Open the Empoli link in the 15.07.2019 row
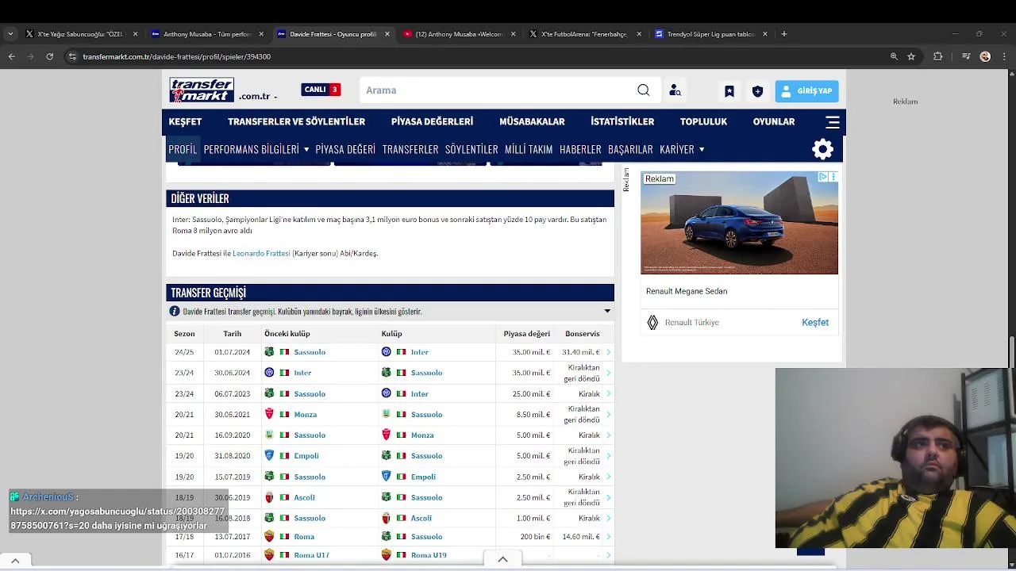Viewport: 1016px width, 571px height. click(423, 477)
